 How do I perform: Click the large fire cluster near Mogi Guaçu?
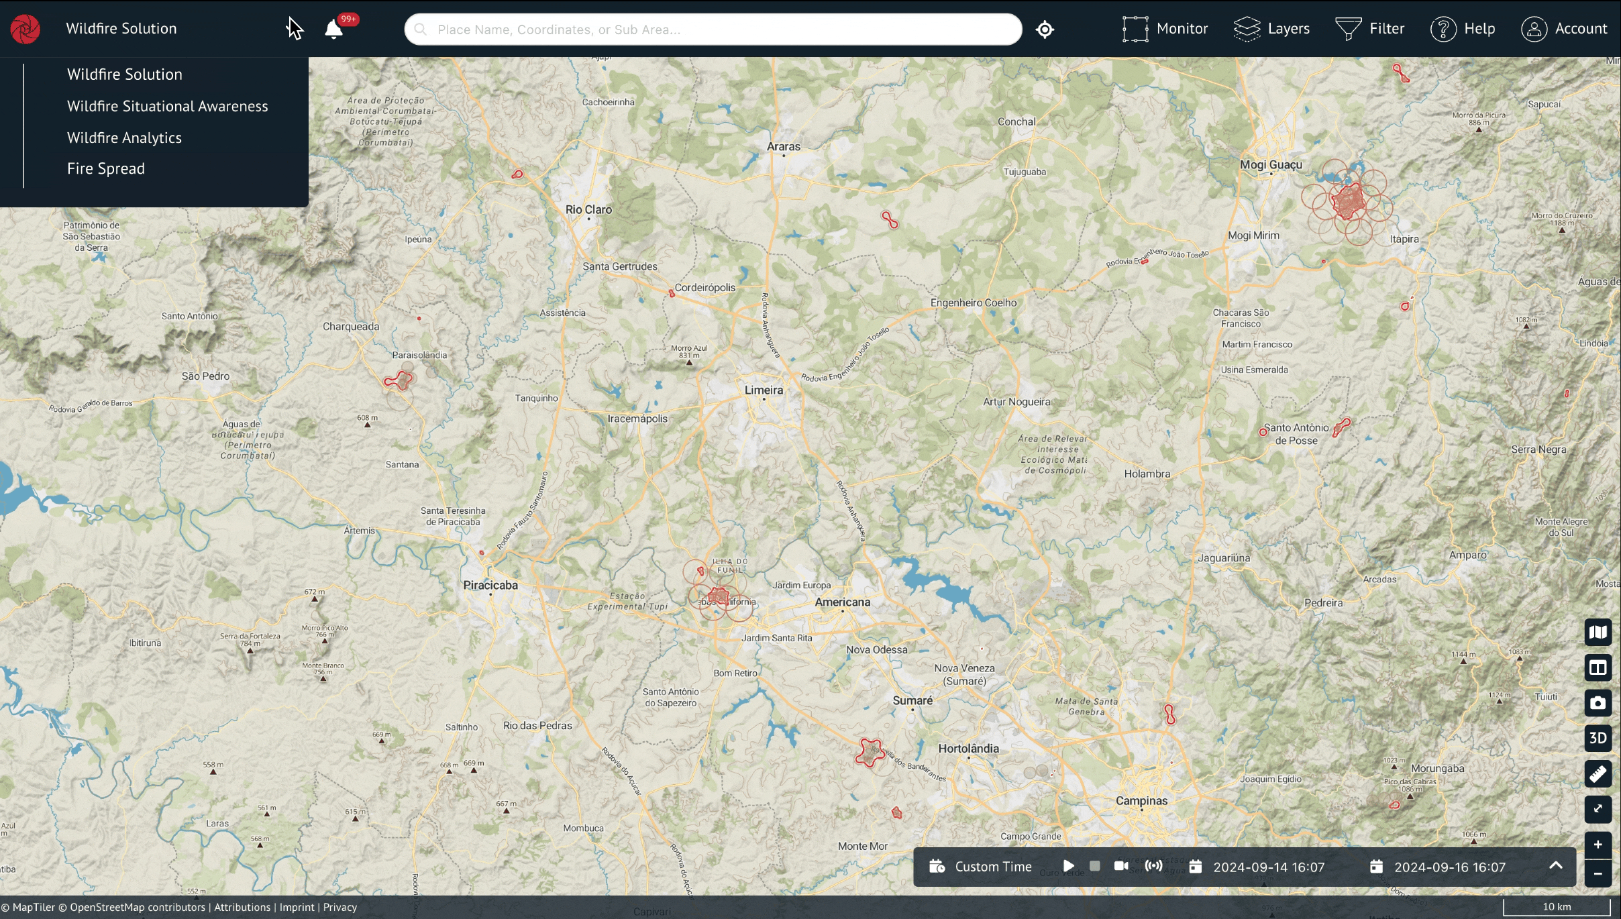[x=1348, y=201]
